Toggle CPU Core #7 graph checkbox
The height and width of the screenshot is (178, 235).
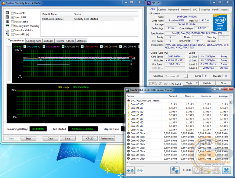tap(120, 47)
